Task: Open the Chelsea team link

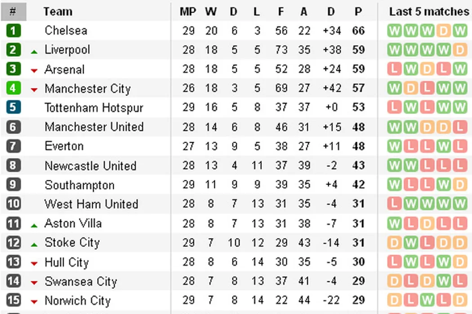Action: [x=66, y=31]
